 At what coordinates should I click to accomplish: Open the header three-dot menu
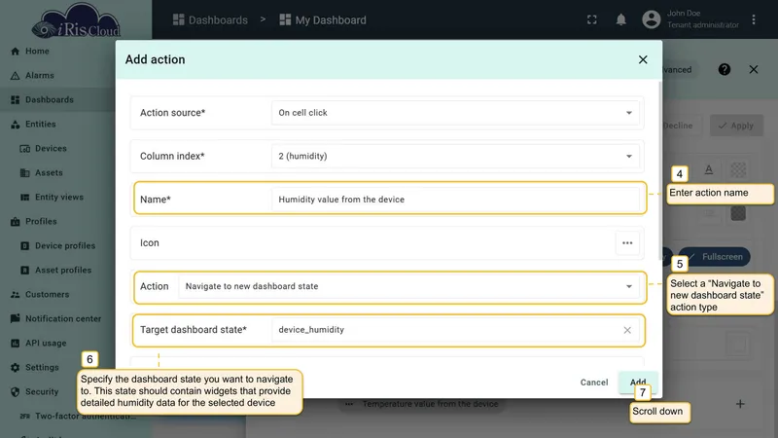753,19
